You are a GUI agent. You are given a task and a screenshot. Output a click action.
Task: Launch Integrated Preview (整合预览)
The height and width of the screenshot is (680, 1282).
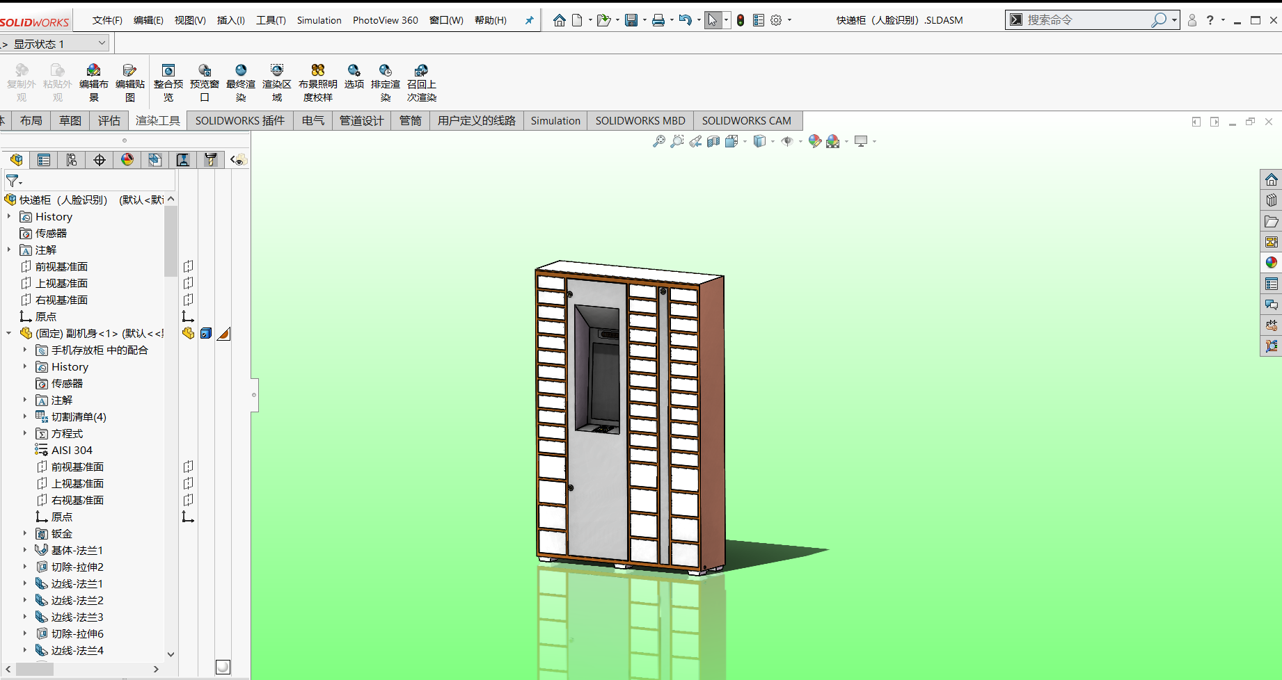coord(168,83)
